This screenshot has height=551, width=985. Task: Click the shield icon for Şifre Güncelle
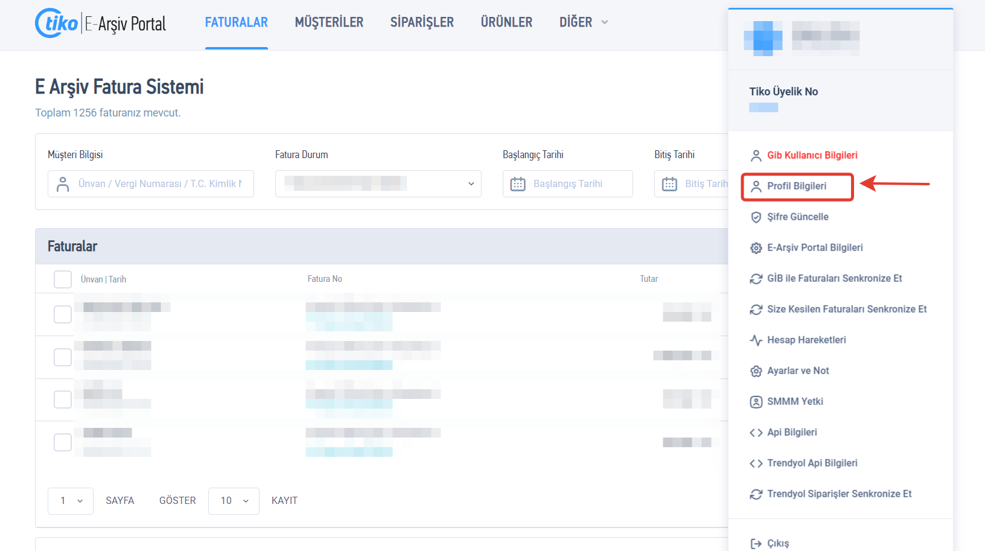(756, 217)
